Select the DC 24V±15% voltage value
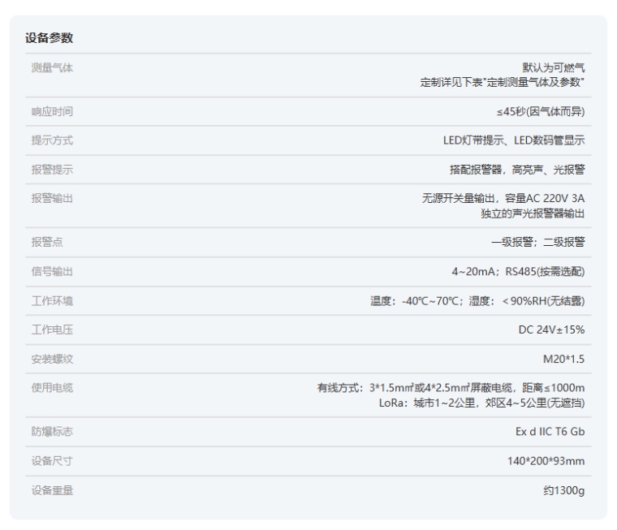 (551, 330)
